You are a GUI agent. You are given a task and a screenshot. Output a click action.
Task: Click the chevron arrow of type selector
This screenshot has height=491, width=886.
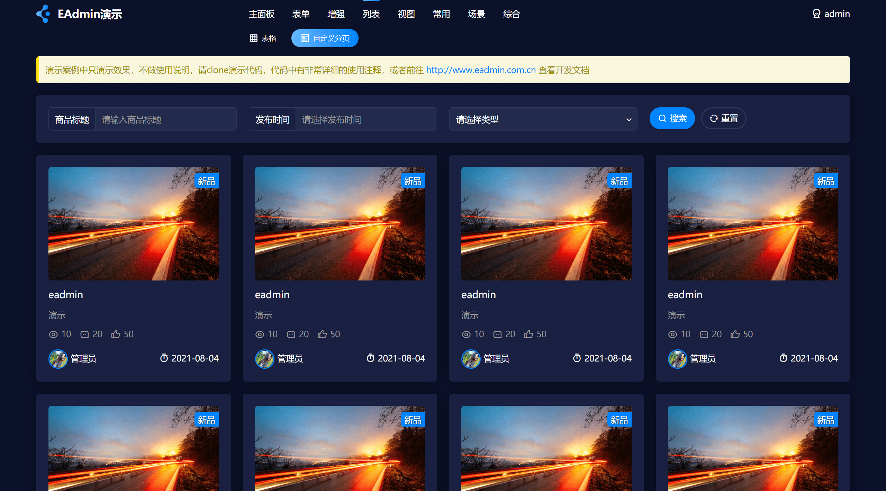tap(629, 119)
